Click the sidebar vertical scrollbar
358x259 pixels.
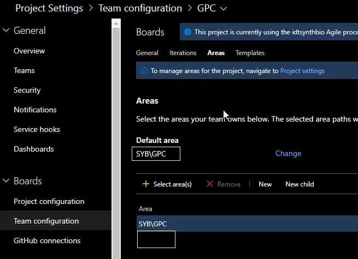click(x=115, y=136)
